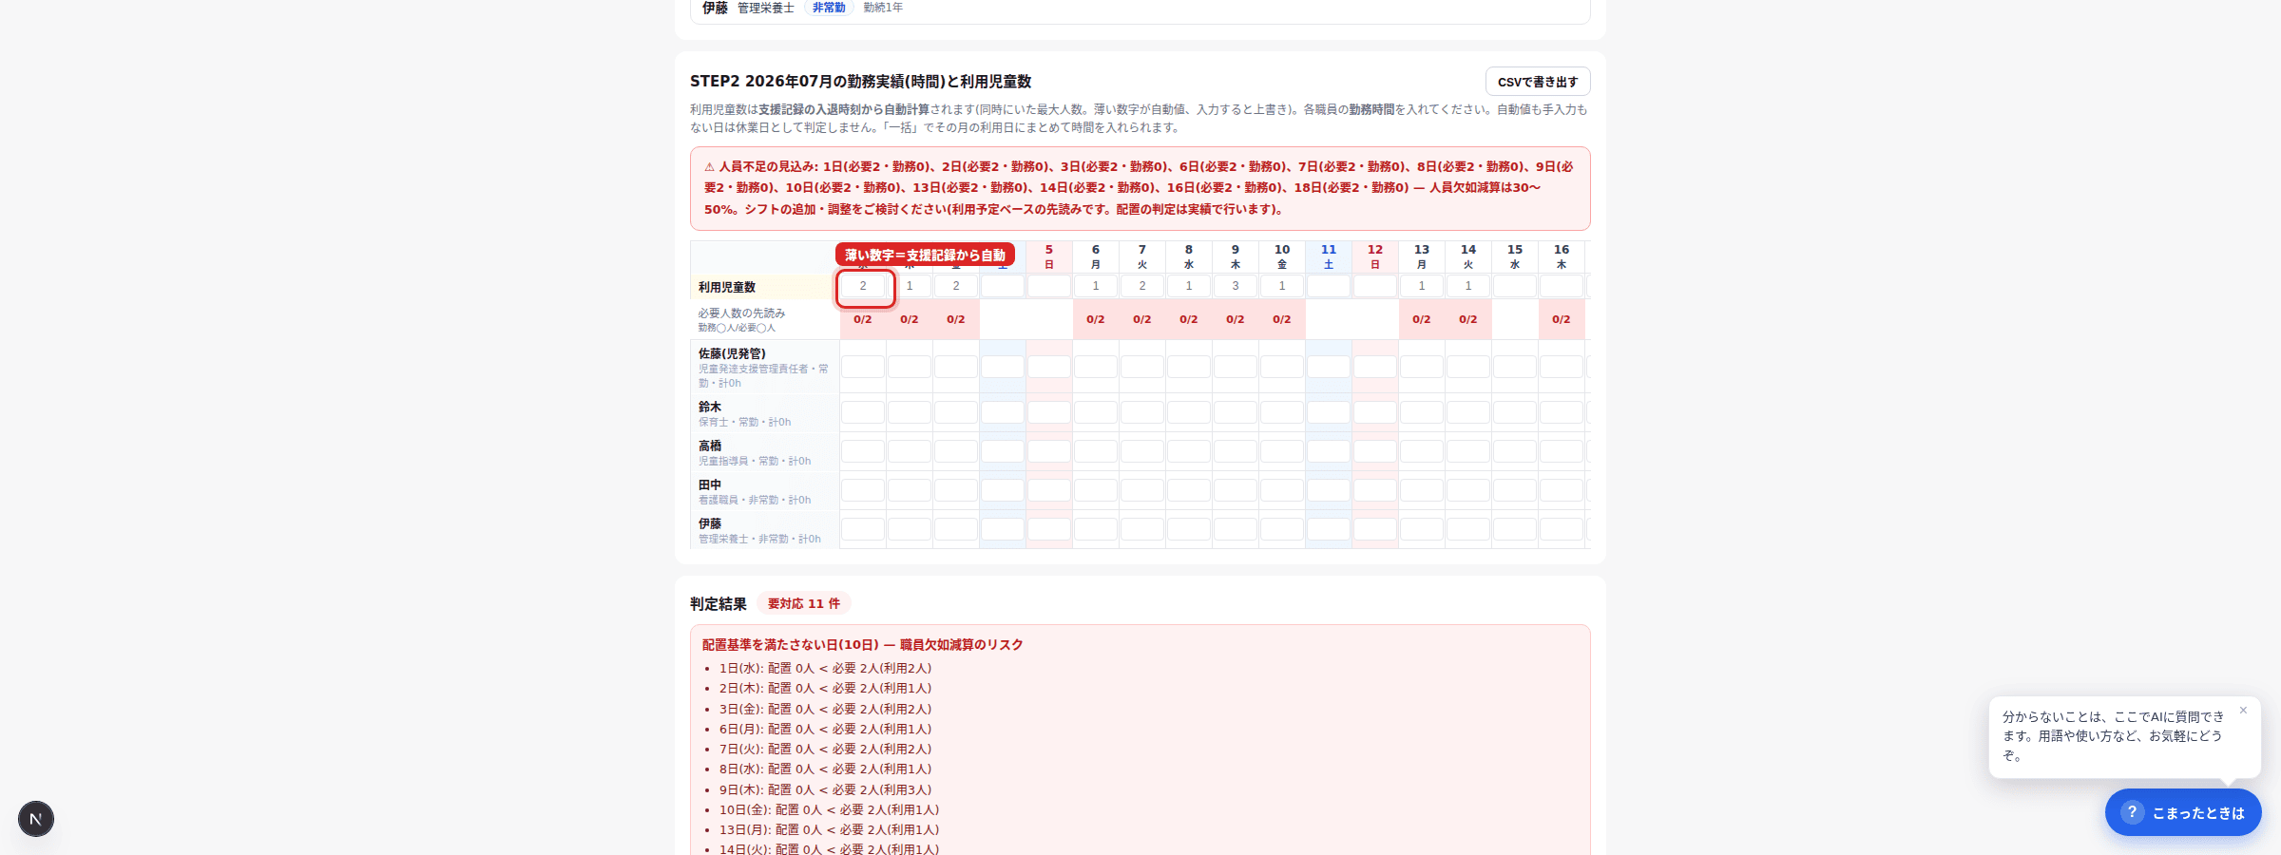Select the day 11 土 column header
The width and height of the screenshot is (2281, 855).
tap(1329, 256)
